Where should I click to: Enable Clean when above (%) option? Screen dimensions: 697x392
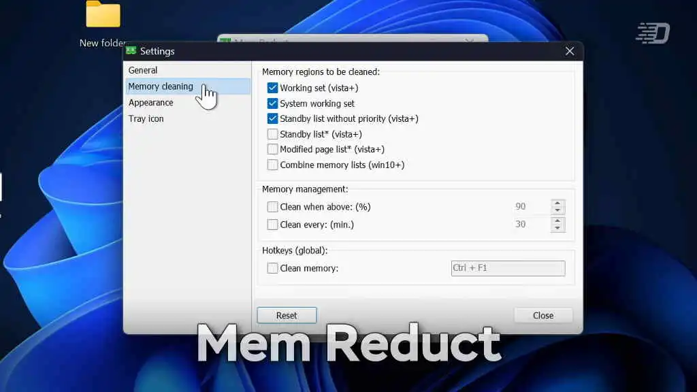click(272, 207)
